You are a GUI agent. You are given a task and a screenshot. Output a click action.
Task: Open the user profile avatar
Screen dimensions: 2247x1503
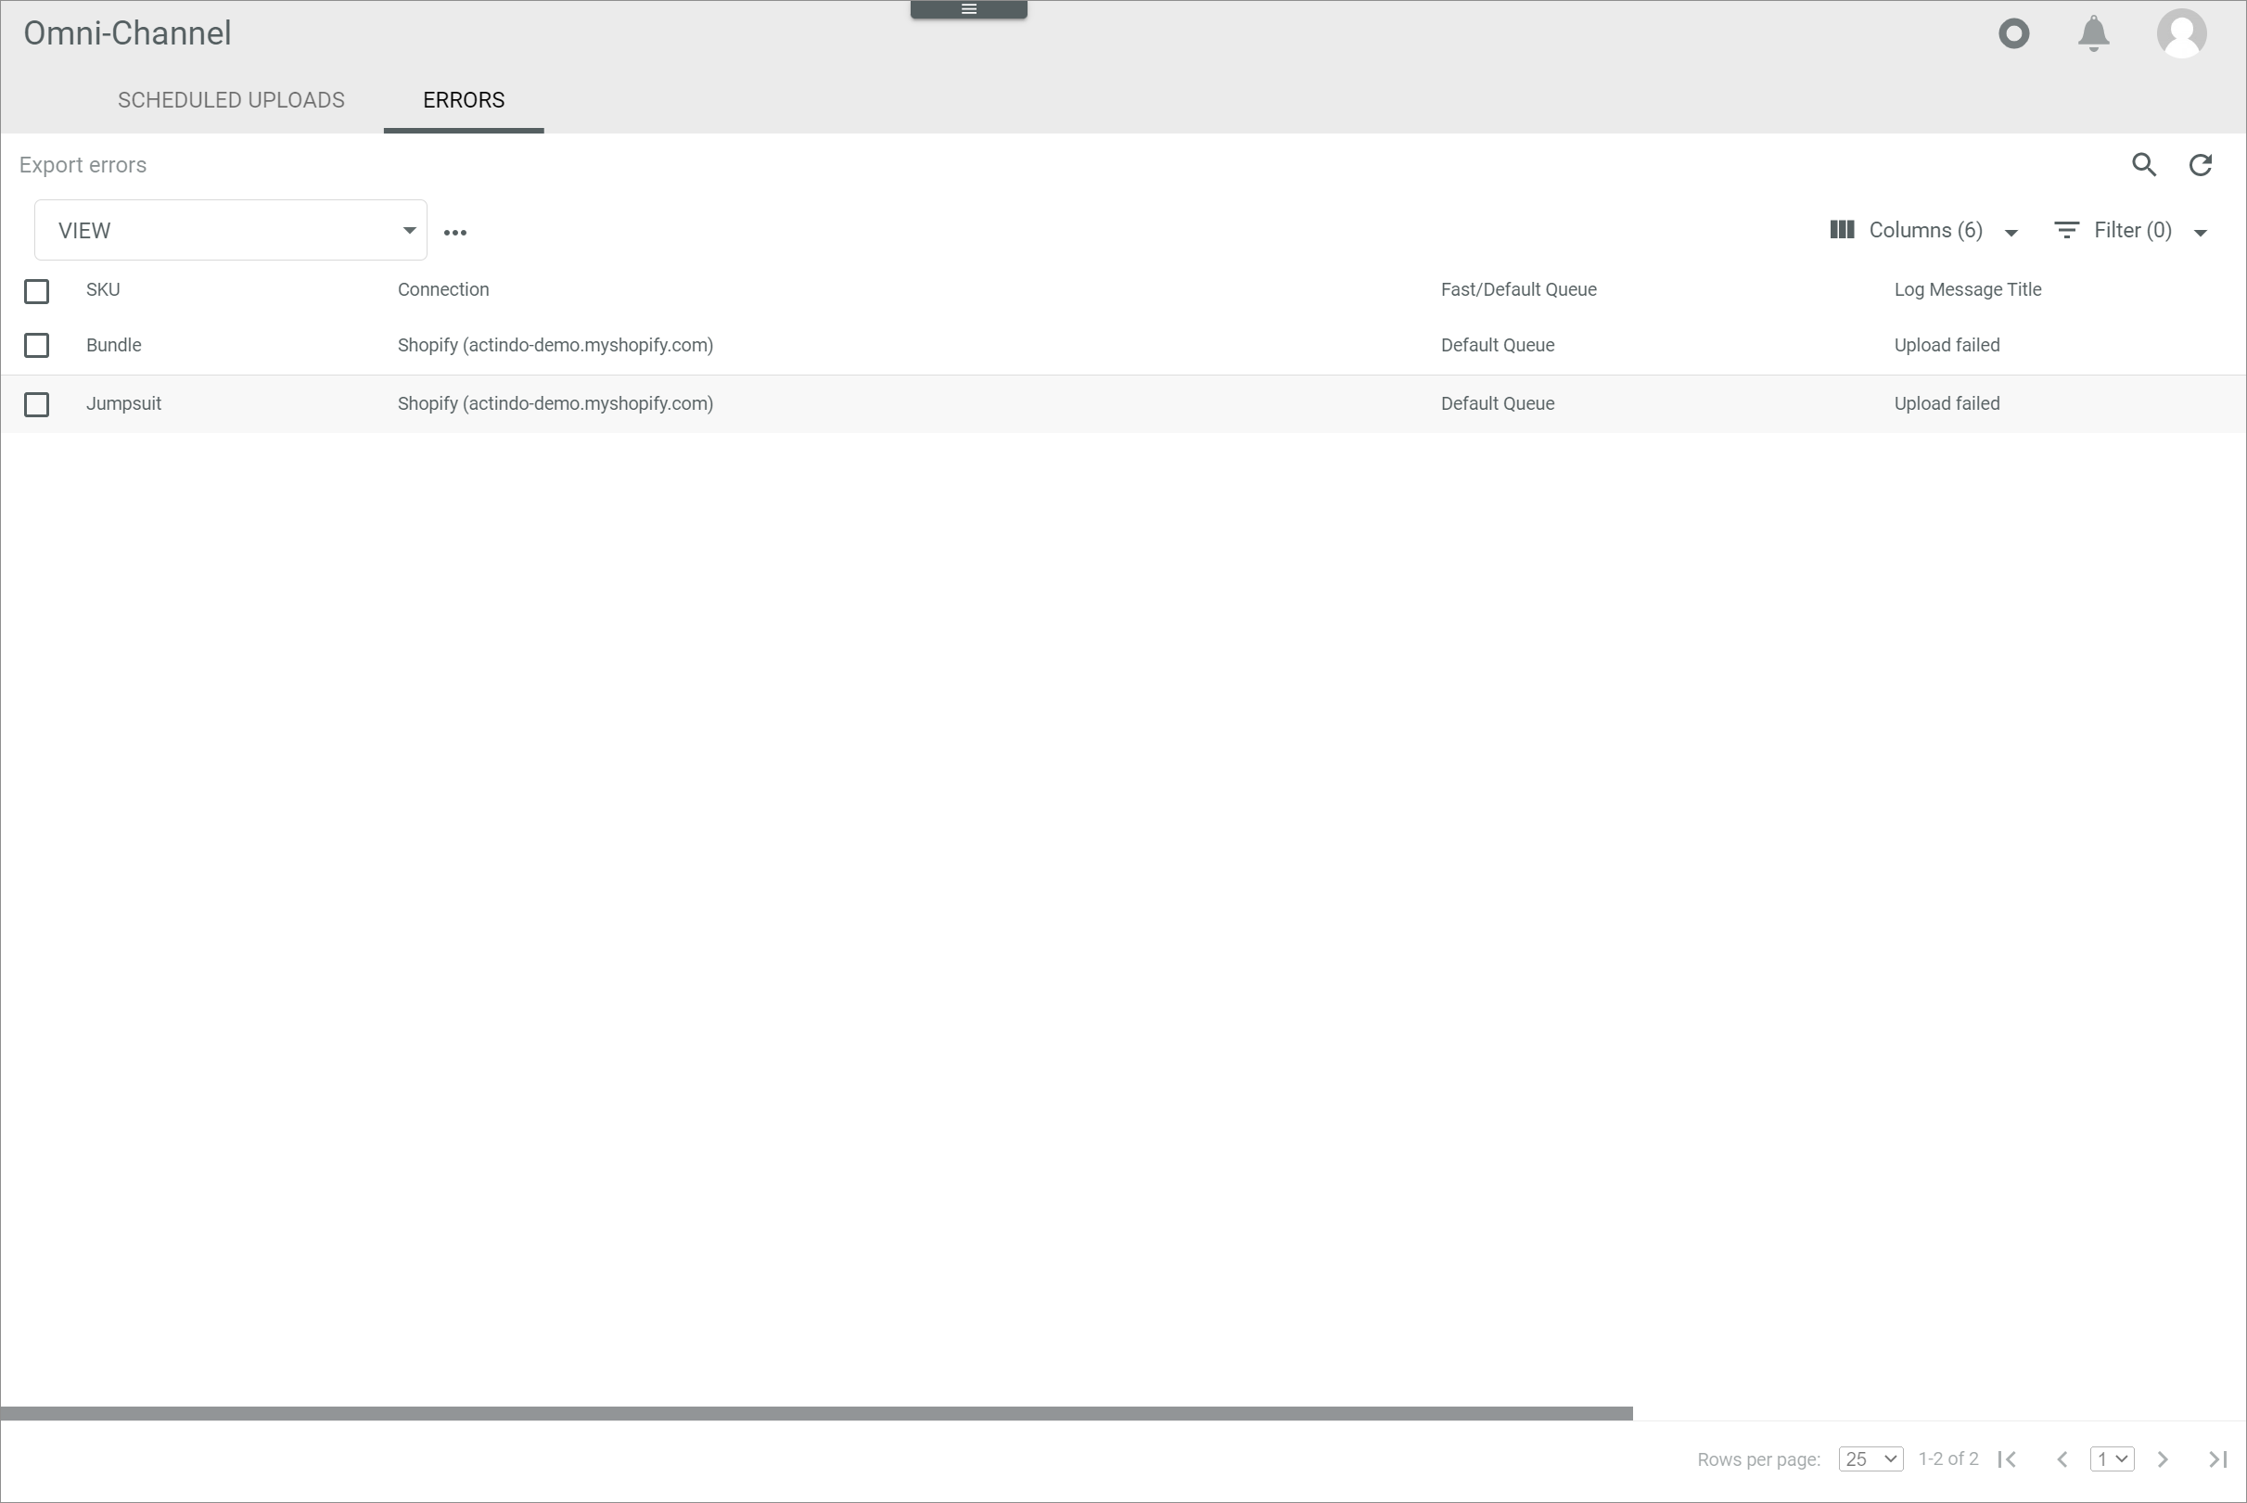click(2182, 33)
